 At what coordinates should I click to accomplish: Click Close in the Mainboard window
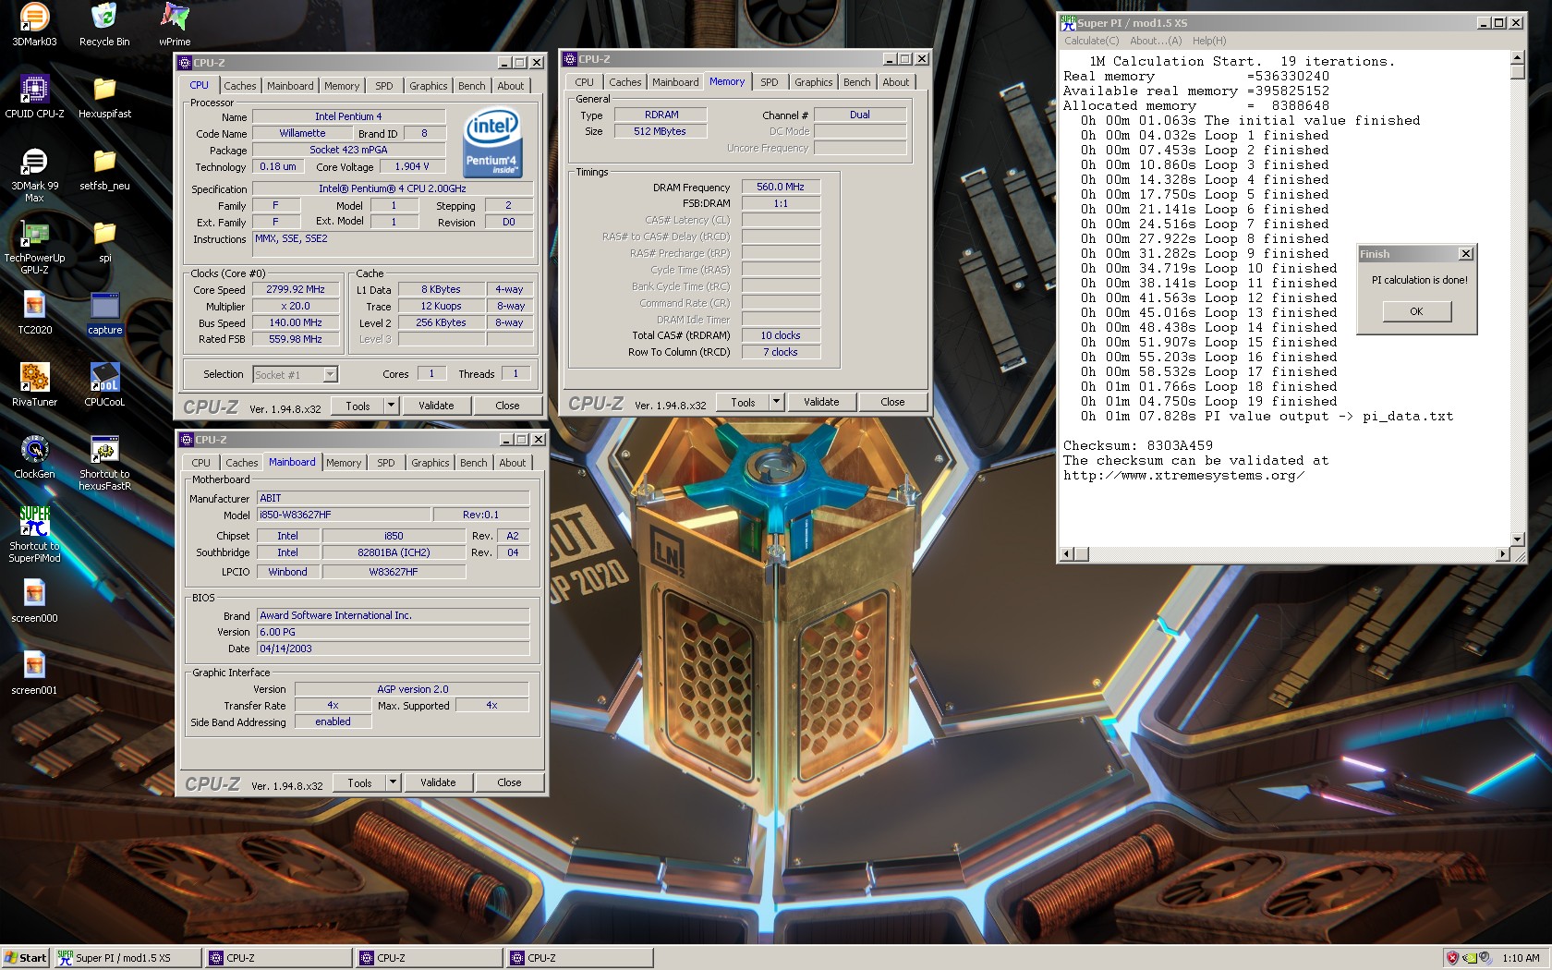pyautogui.click(x=509, y=782)
